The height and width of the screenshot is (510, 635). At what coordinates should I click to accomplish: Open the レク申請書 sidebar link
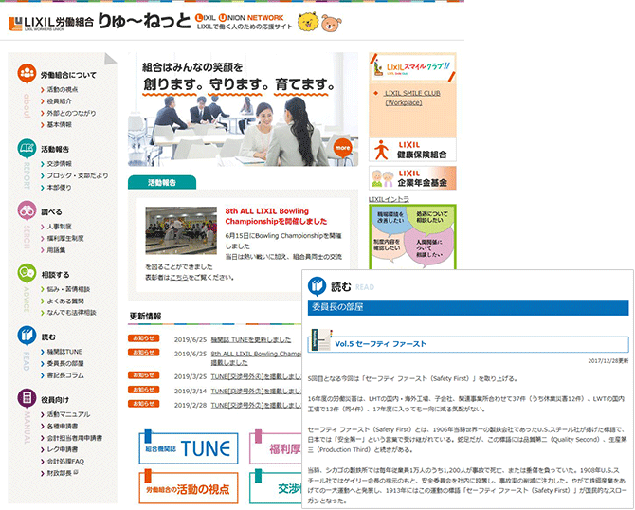(63, 449)
